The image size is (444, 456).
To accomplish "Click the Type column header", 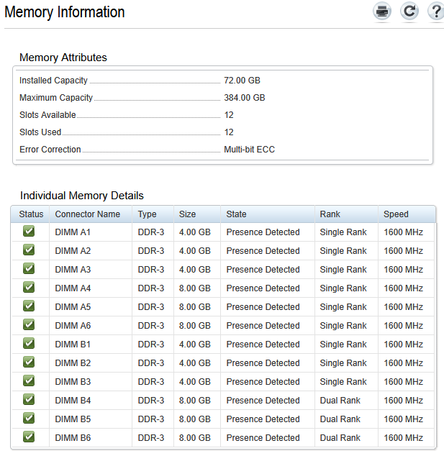I will pos(147,214).
